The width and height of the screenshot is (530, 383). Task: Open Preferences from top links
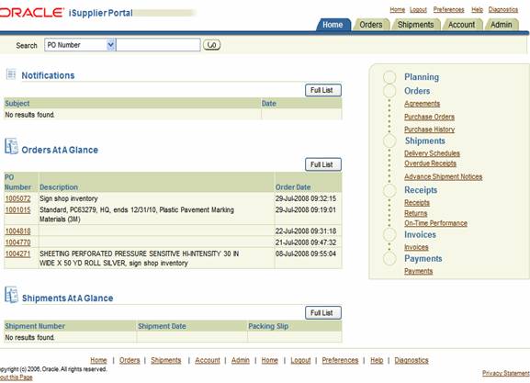coord(448,10)
